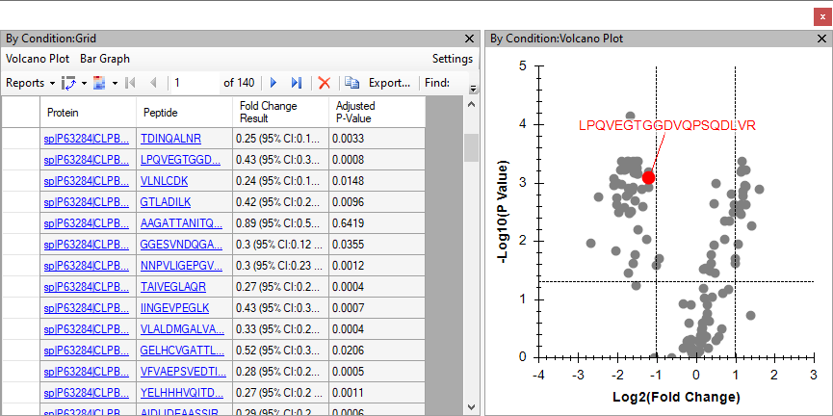Click the Export... button

(389, 83)
